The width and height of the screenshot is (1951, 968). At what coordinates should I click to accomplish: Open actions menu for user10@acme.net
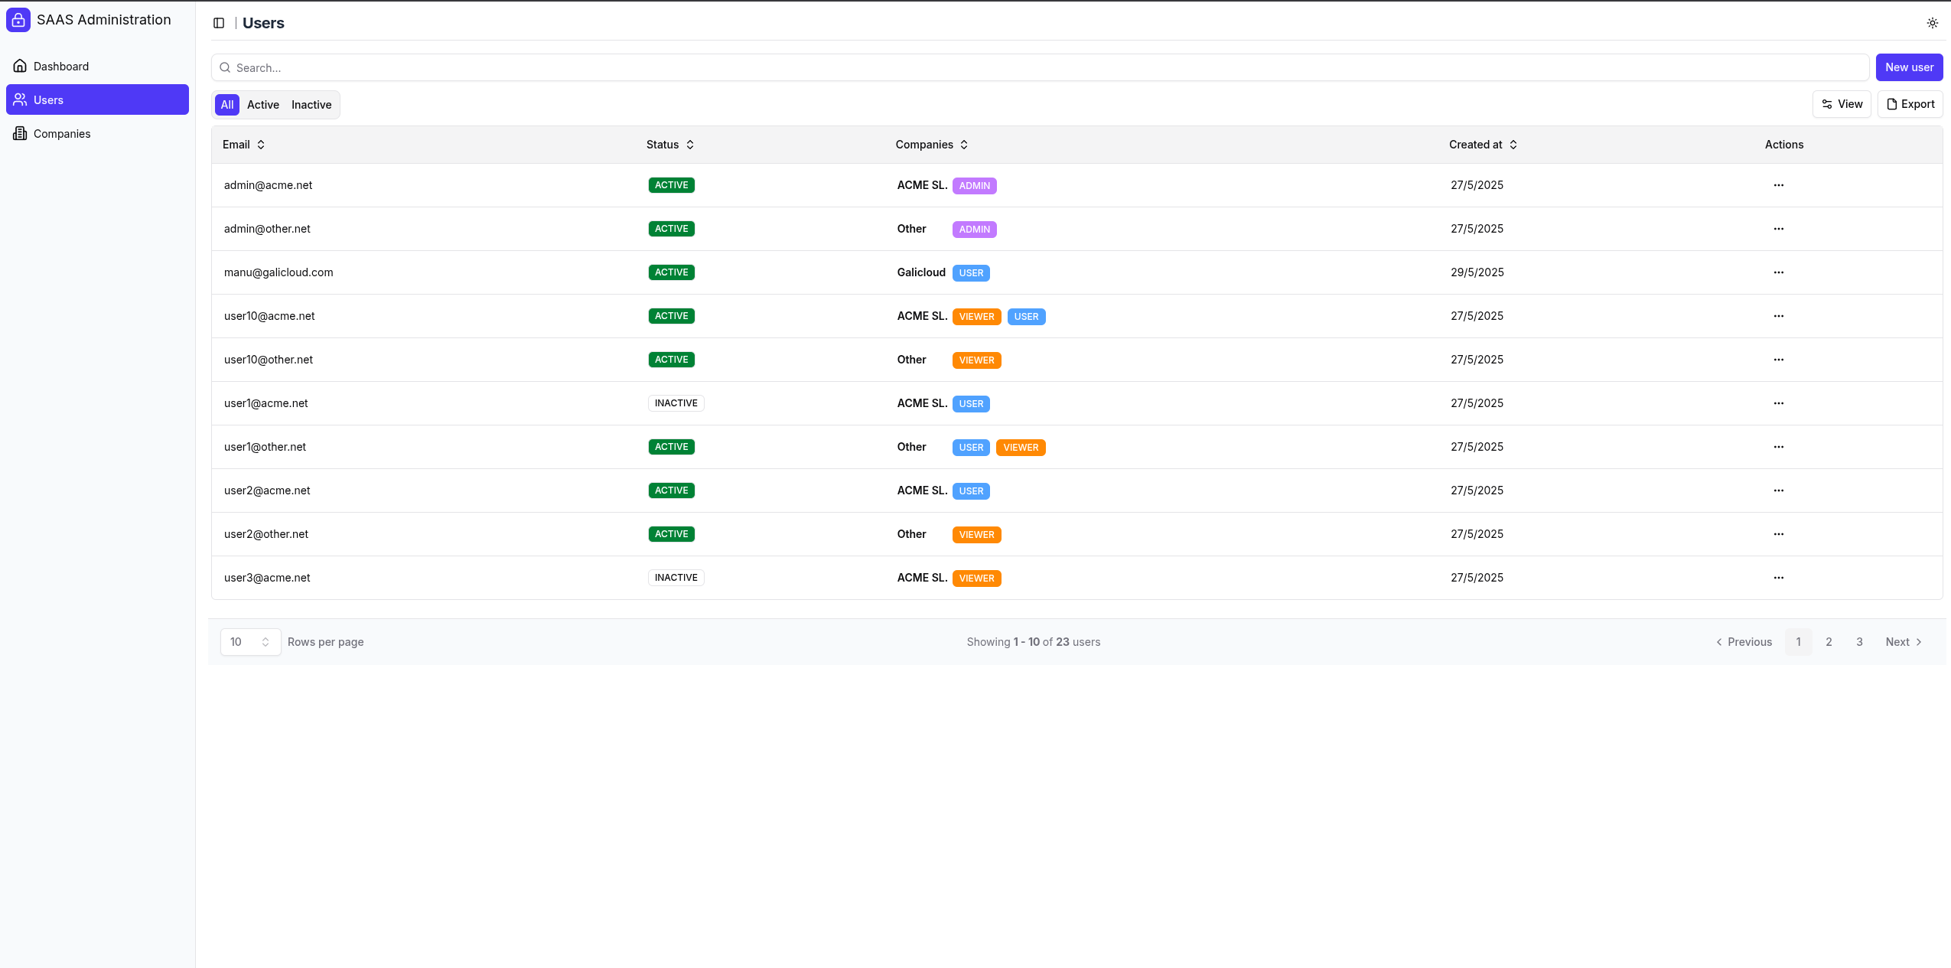[1779, 316]
